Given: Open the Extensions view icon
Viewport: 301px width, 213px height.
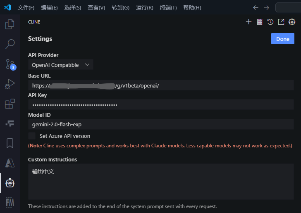Looking at the screenshot, I should (10, 104).
